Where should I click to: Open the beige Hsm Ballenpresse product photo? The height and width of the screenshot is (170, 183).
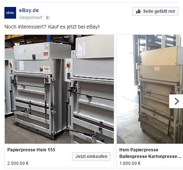[x=150, y=89]
